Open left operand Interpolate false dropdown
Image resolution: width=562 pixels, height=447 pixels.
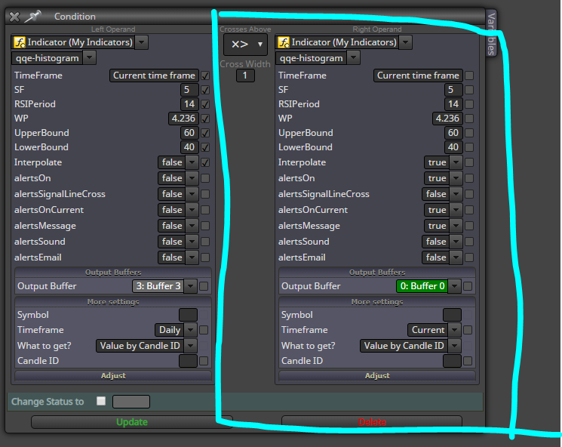click(192, 162)
